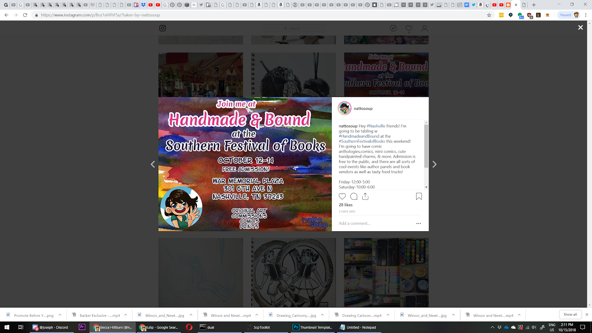Switch to Untitled - Notepad in taskbar
592x333 pixels.
359,327
